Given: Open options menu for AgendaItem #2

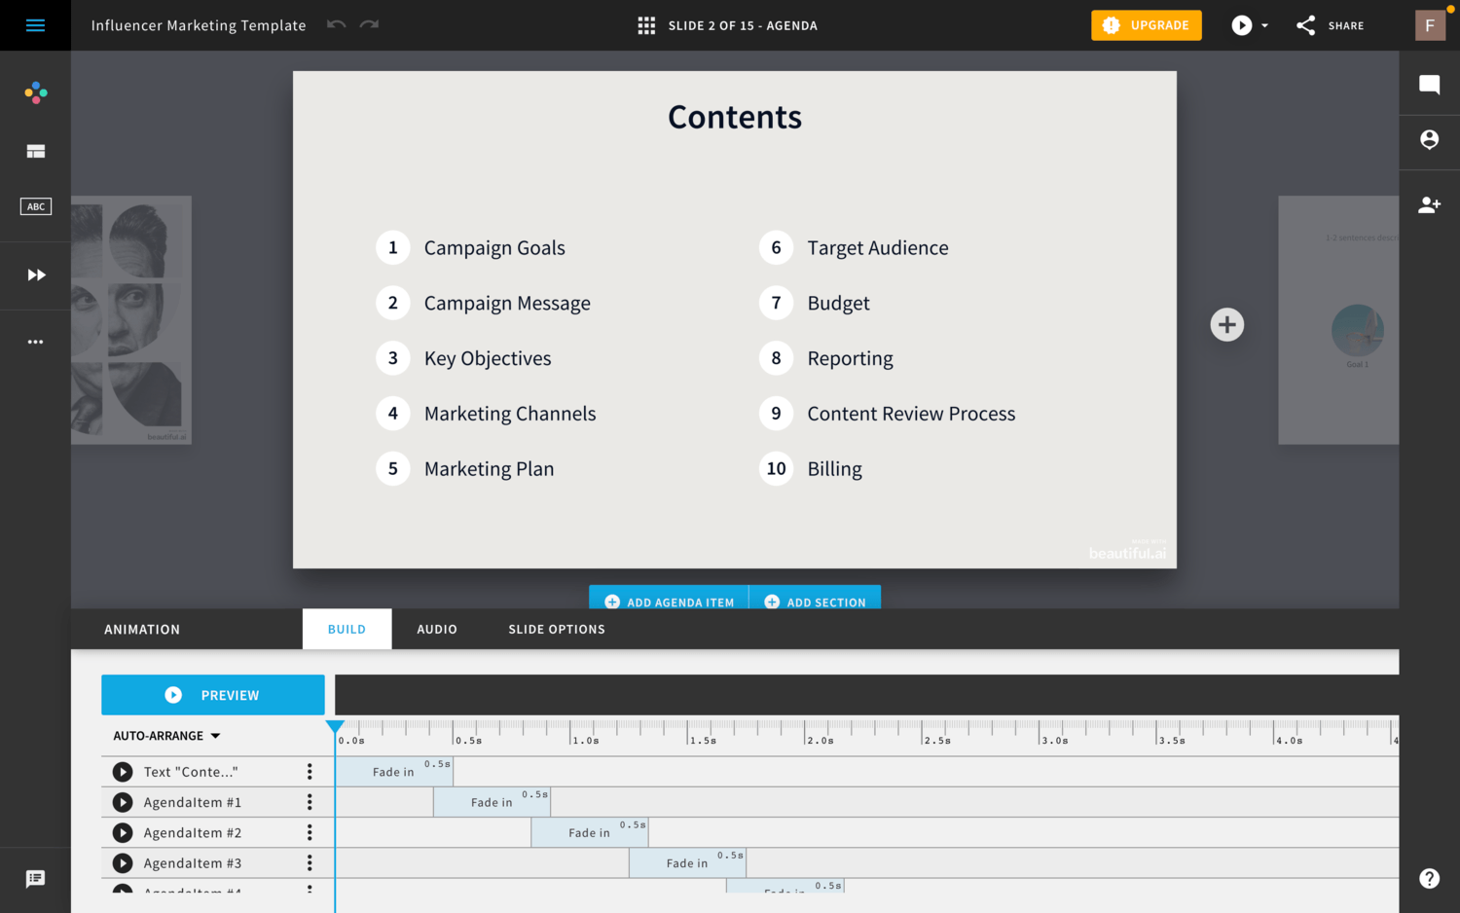Looking at the screenshot, I should click(310, 832).
